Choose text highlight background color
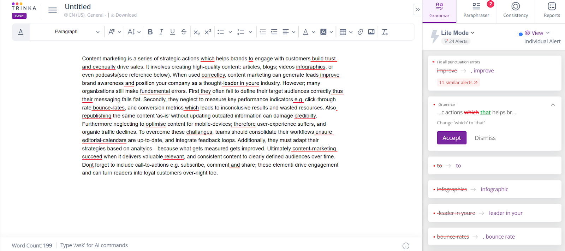This screenshot has height=251, width=565. point(323,32)
